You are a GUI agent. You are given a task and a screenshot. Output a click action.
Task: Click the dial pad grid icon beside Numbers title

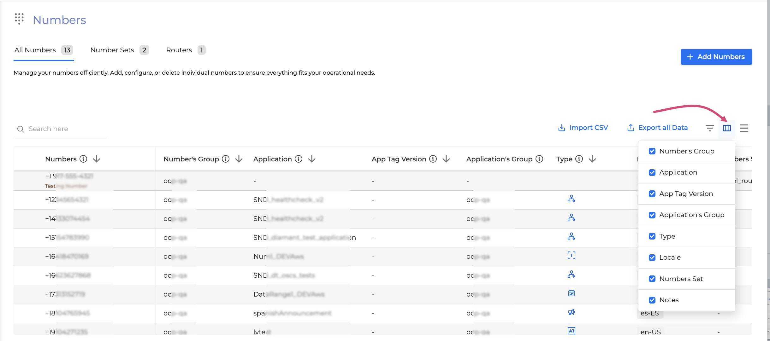pyautogui.click(x=19, y=19)
